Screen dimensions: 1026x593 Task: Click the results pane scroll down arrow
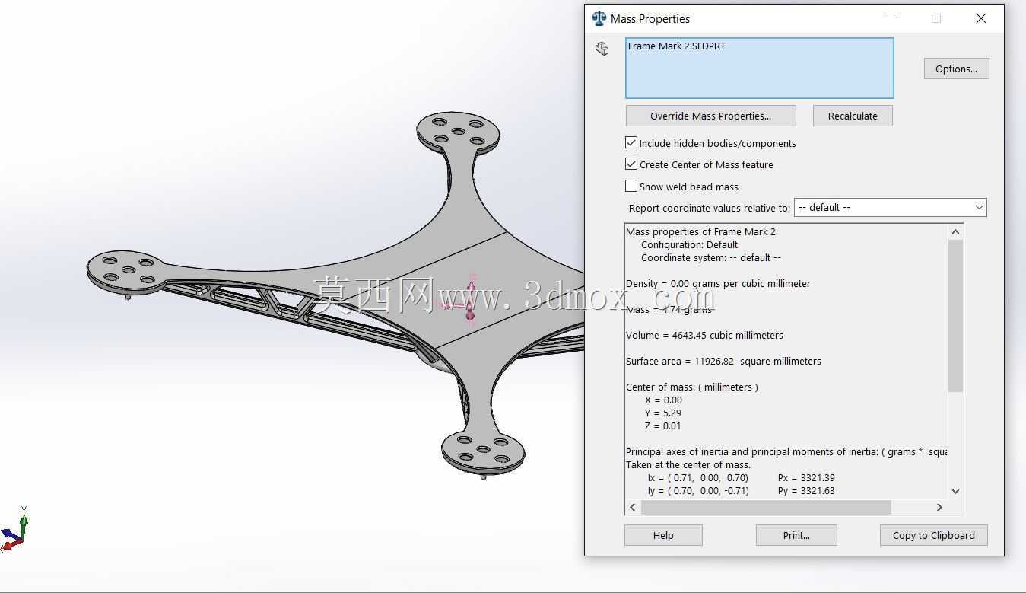pos(956,491)
